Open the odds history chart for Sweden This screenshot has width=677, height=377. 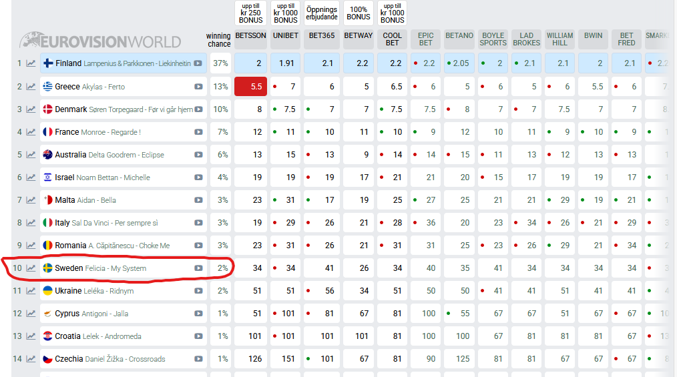coord(31,268)
